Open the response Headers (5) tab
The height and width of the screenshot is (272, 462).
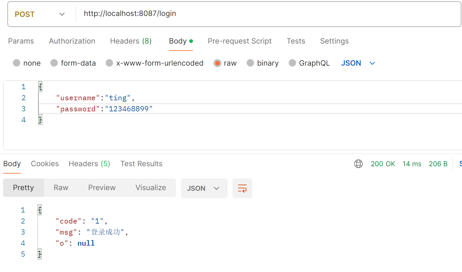point(89,164)
